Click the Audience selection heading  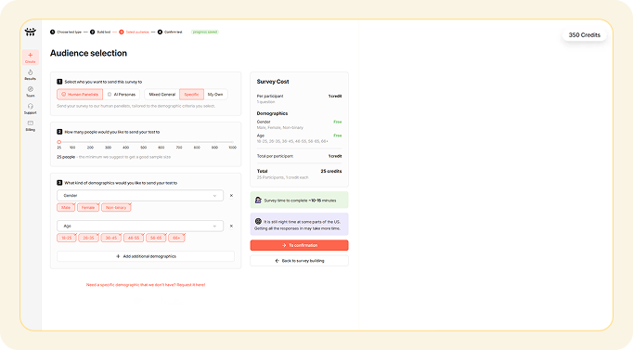pyautogui.click(x=88, y=53)
